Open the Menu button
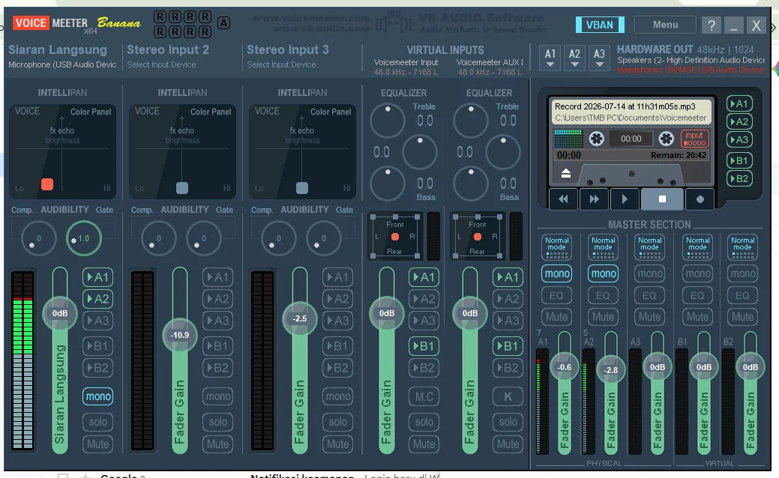Screen dimensions: 779x478 665,25
